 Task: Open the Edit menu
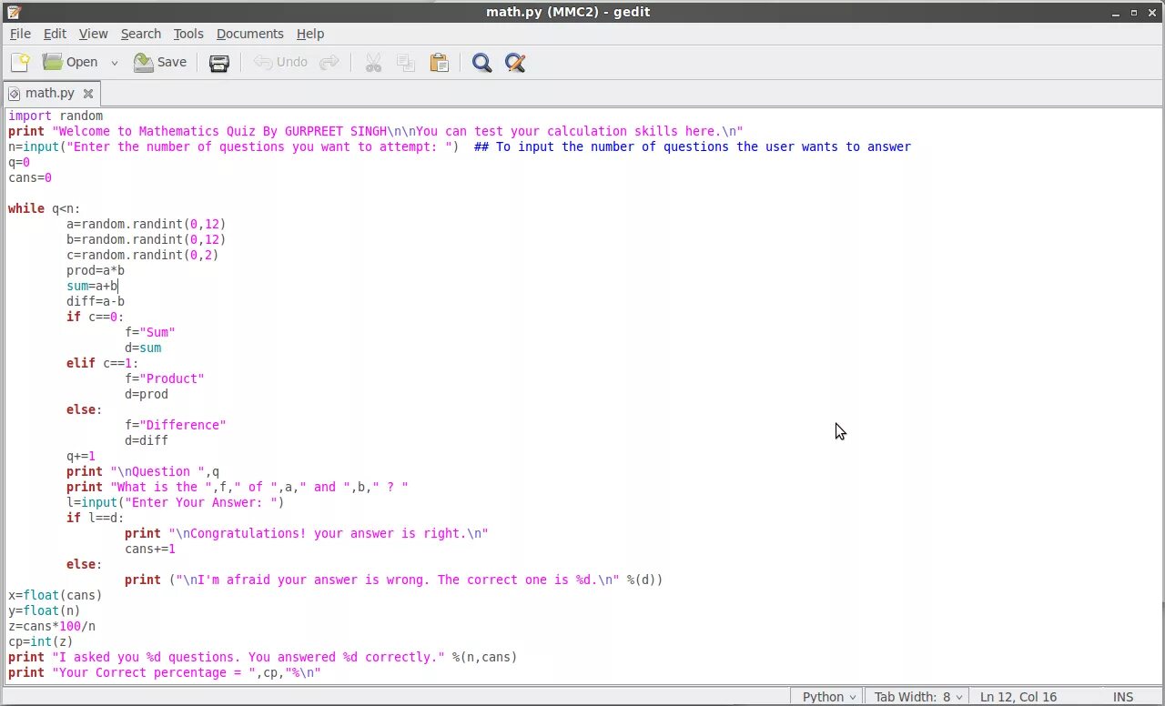(55, 34)
